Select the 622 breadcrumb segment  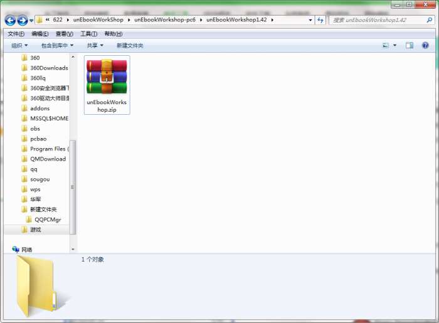point(58,20)
